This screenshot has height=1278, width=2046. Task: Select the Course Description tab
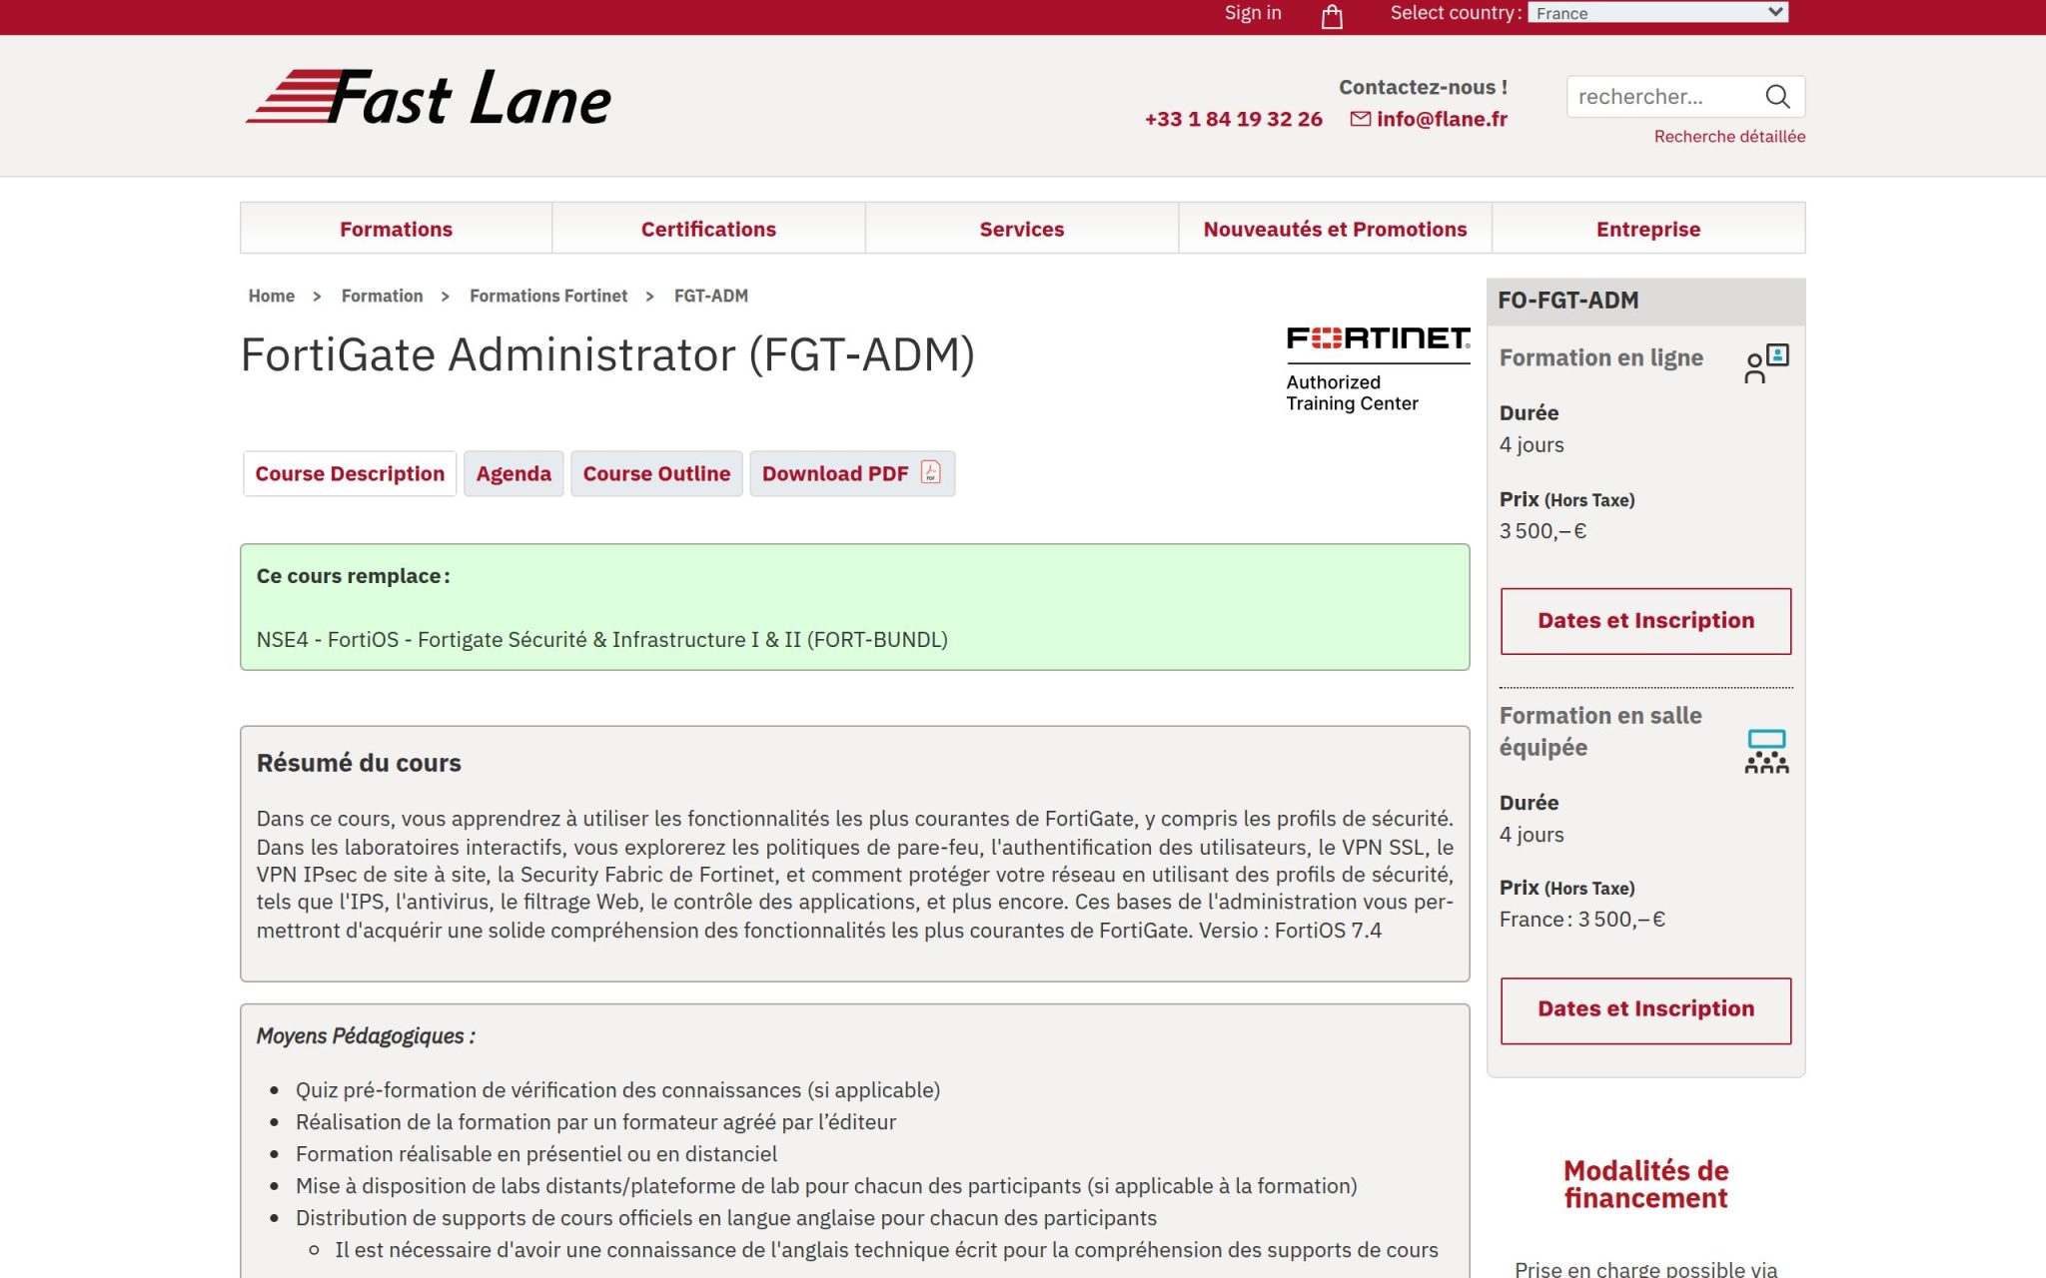pos(350,473)
